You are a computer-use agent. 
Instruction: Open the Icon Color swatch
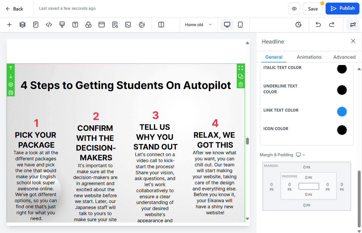pos(342,130)
